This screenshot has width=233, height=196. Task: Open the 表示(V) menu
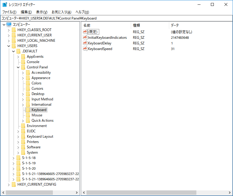(42, 12)
